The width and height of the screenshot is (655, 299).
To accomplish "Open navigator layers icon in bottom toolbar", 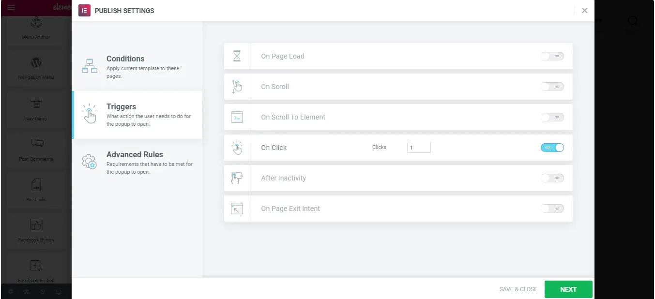I will point(27,292).
